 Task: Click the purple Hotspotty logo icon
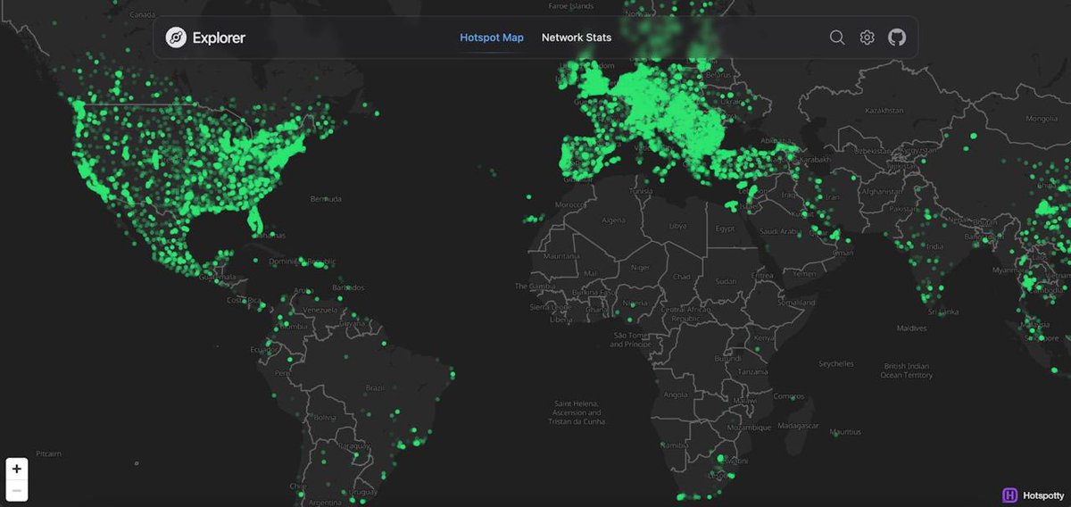pyautogui.click(x=1010, y=495)
